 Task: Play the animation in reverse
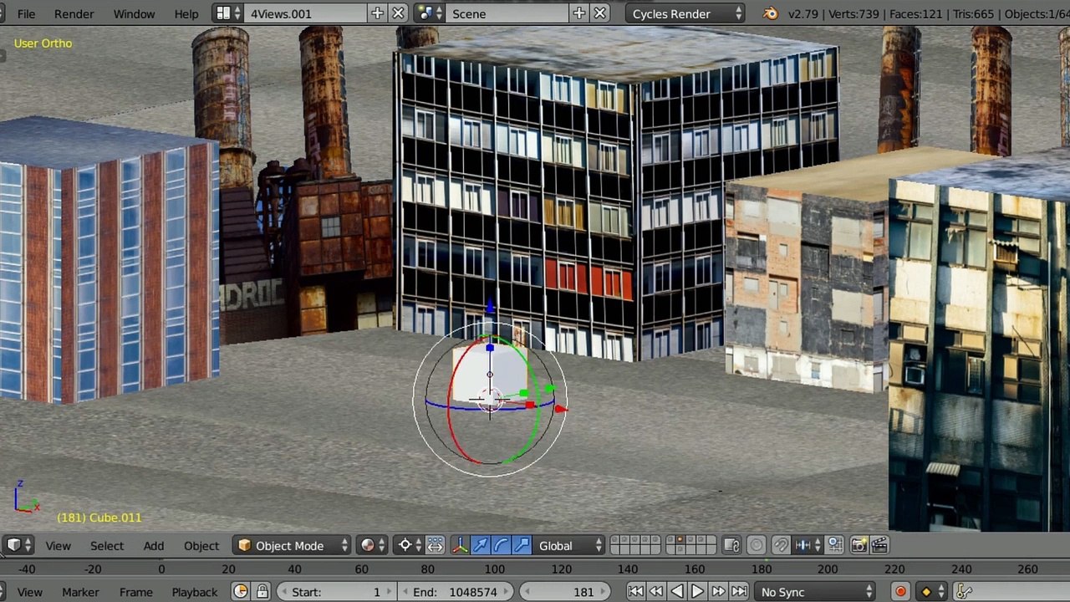click(677, 592)
